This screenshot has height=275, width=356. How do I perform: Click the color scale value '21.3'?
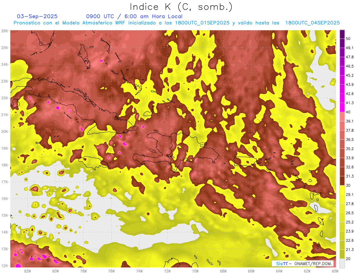coord(350,250)
